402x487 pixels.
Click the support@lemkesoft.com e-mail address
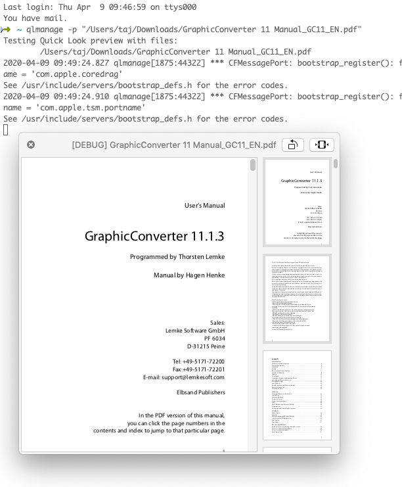pos(192,377)
